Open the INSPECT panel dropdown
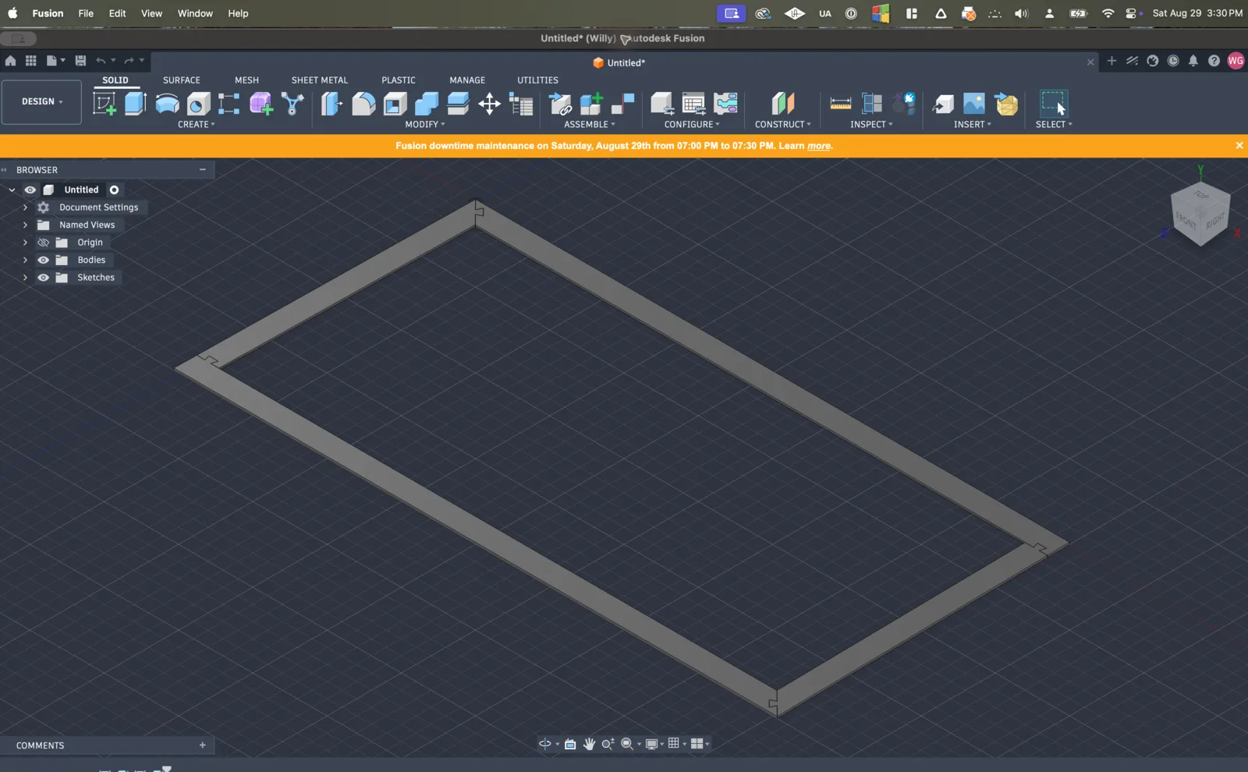 coord(871,124)
